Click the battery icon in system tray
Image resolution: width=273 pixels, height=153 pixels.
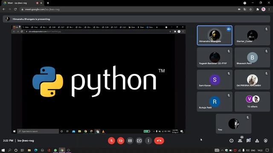(231, 150)
